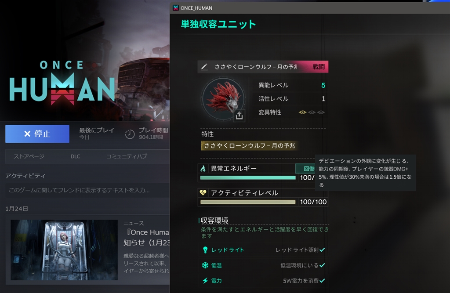The height and width of the screenshot is (293, 450).
Task: Click the snowflake icon for 低温
Action: click(205, 265)
